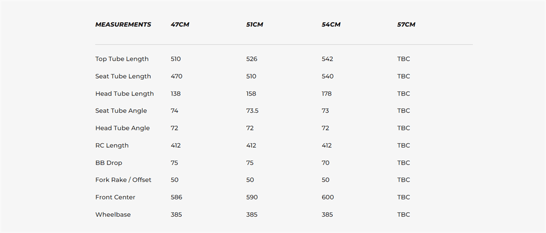
Task: Click the Wheelbase row label
Action: click(113, 215)
